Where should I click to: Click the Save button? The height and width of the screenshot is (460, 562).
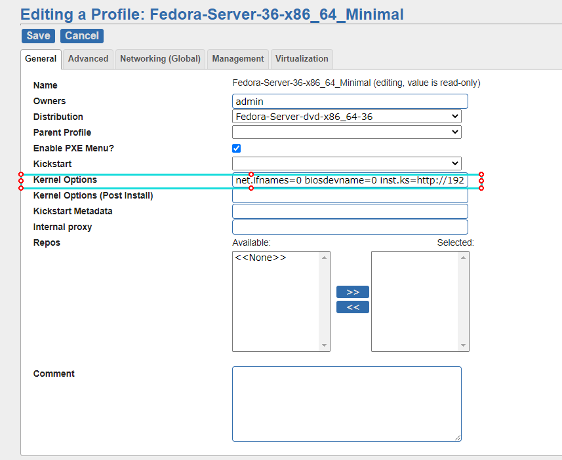(38, 36)
